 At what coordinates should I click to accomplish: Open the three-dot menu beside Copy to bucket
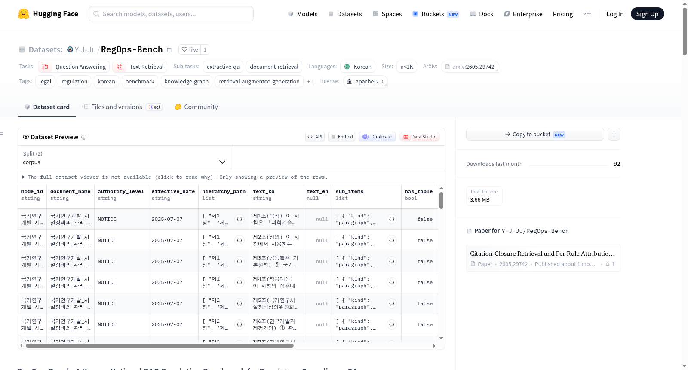click(x=614, y=134)
